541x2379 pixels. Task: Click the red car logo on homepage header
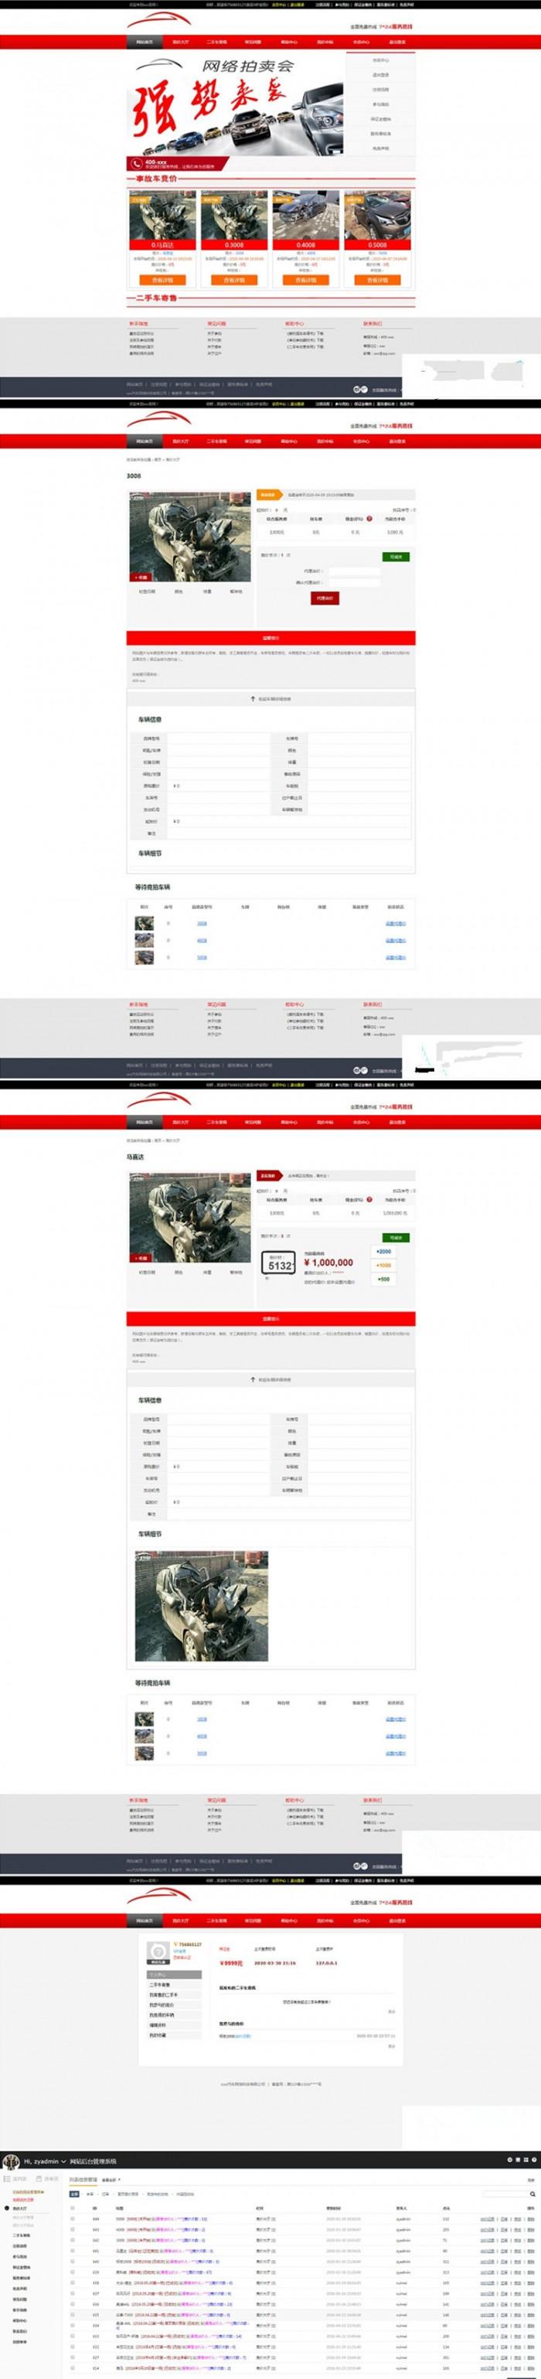pyautogui.click(x=158, y=21)
